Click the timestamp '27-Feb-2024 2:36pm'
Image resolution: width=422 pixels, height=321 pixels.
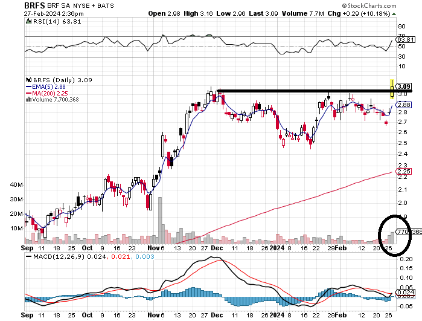(x=54, y=14)
